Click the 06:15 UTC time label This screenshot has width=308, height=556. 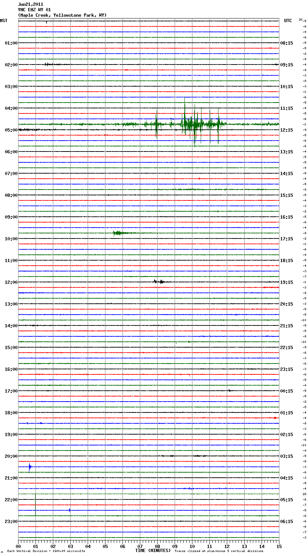pyautogui.click(x=287, y=522)
